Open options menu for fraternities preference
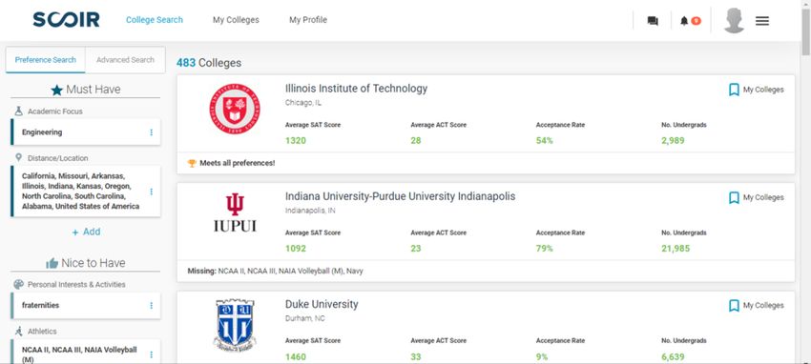The height and width of the screenshot is (364, 811). pyautogui.click(x=151, y=306)
